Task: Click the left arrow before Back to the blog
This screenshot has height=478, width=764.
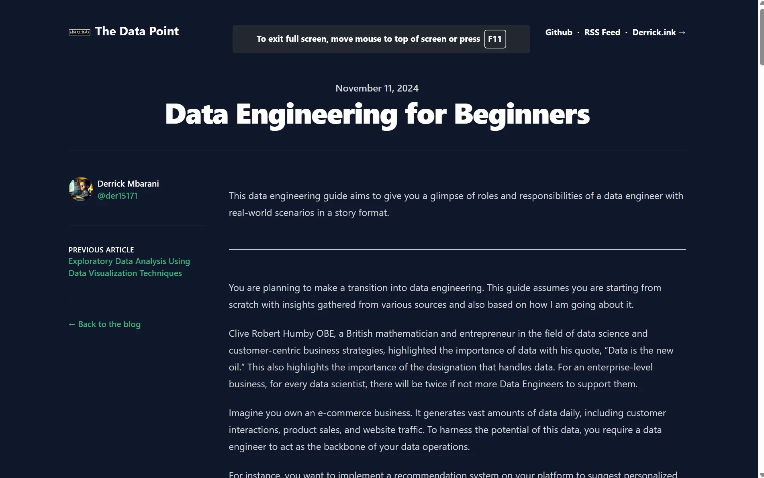Action: click(x=72, y=324)
